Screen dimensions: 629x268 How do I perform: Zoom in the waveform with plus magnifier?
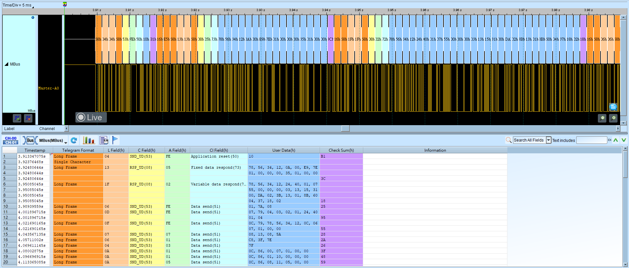pos(613,118)
